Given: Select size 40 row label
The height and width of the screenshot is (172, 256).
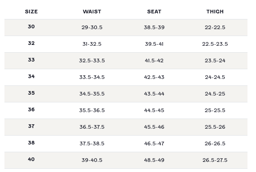Looking at the screenshot, I should click(31, 159).
